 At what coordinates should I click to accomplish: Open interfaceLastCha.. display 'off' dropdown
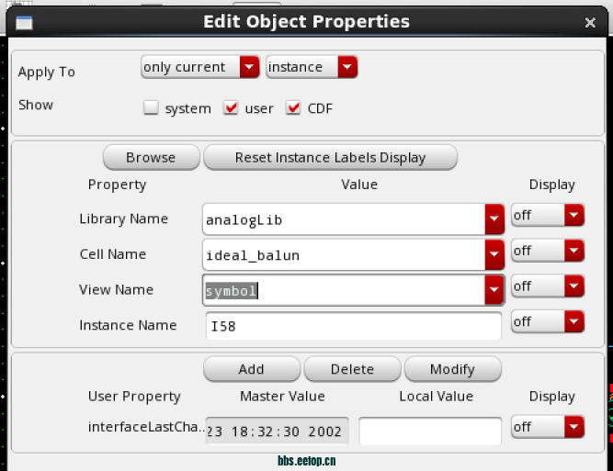pos(548,427)
